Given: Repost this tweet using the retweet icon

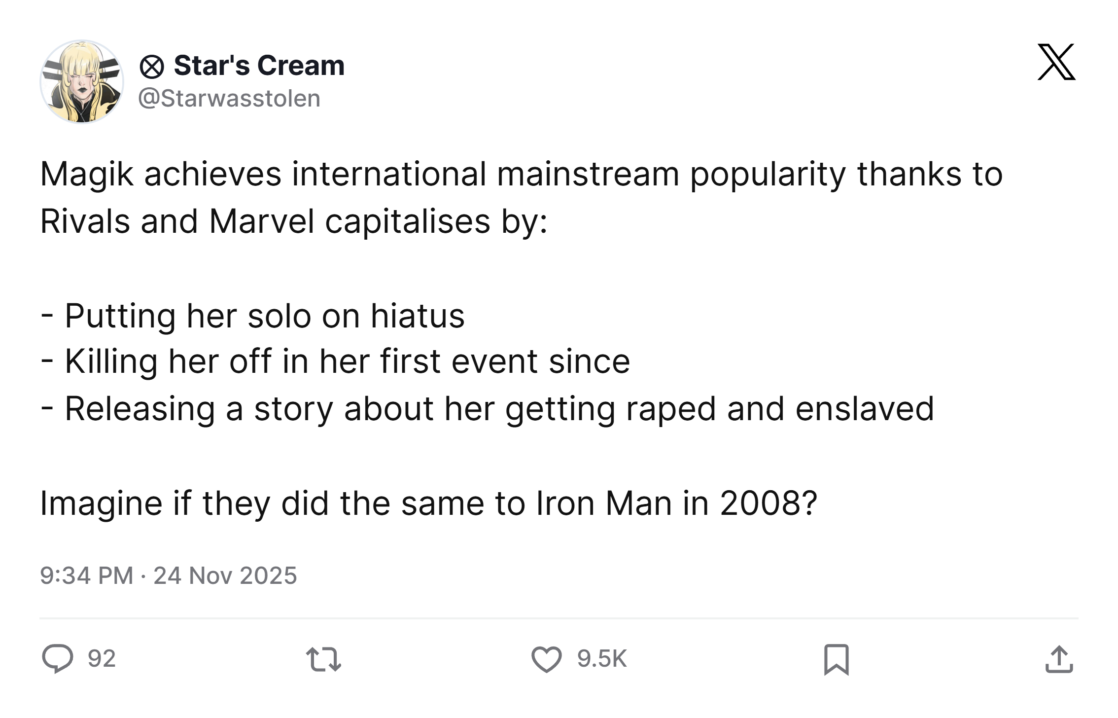Looking at the screenshot, I should [x=323, y=659].
